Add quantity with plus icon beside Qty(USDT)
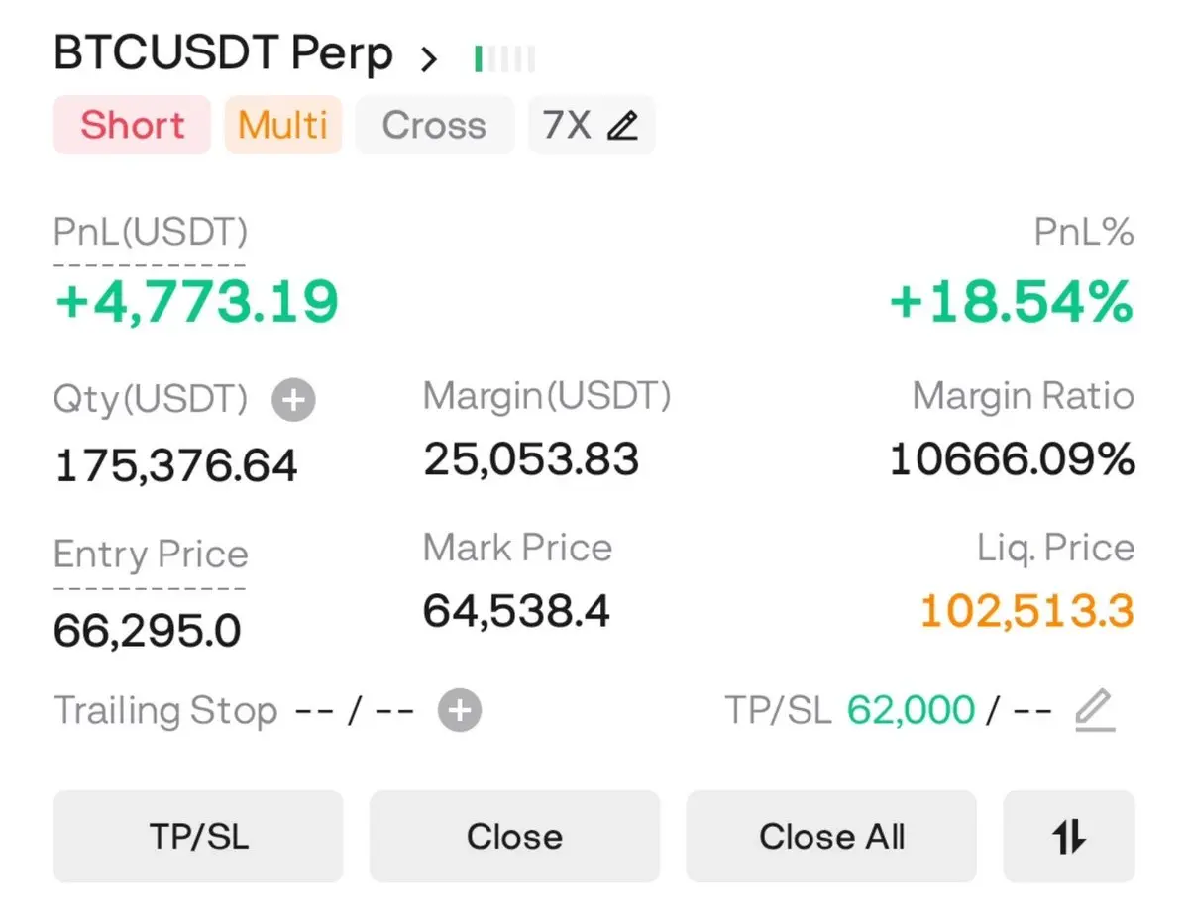Screen dimensions: 1188x908 pyautogui.click(x=294, y=399)
